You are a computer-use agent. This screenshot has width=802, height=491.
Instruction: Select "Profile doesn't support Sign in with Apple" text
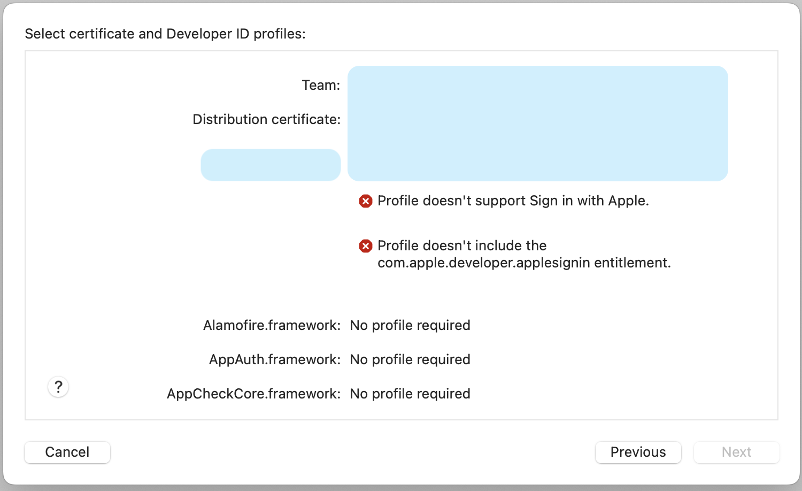(513, 201)
